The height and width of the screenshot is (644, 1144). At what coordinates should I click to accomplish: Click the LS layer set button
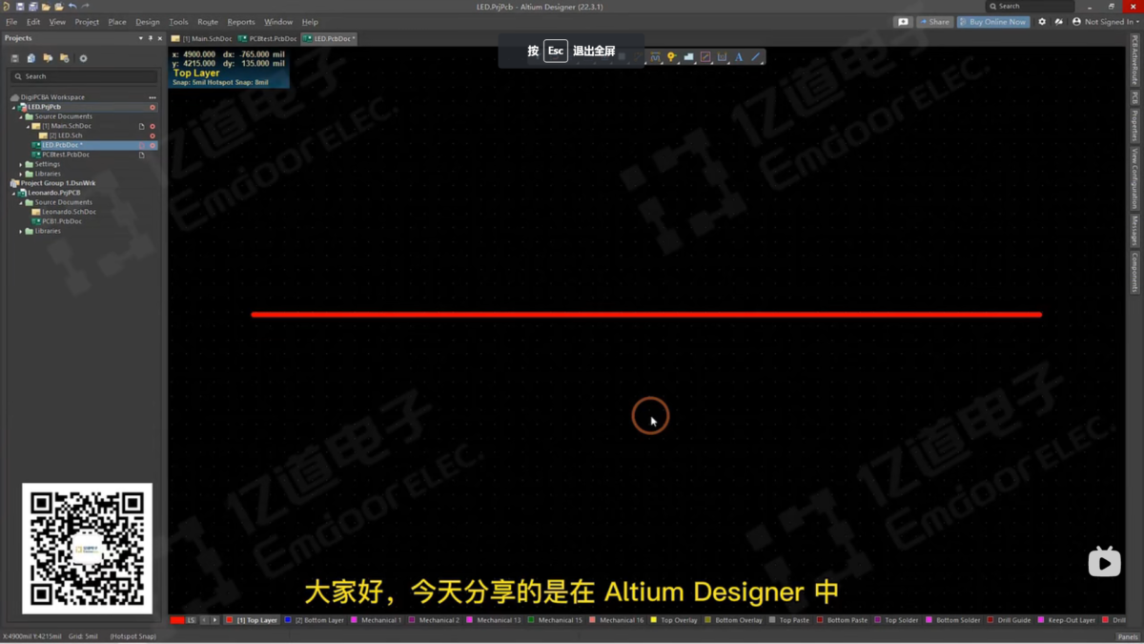[191, 620]
